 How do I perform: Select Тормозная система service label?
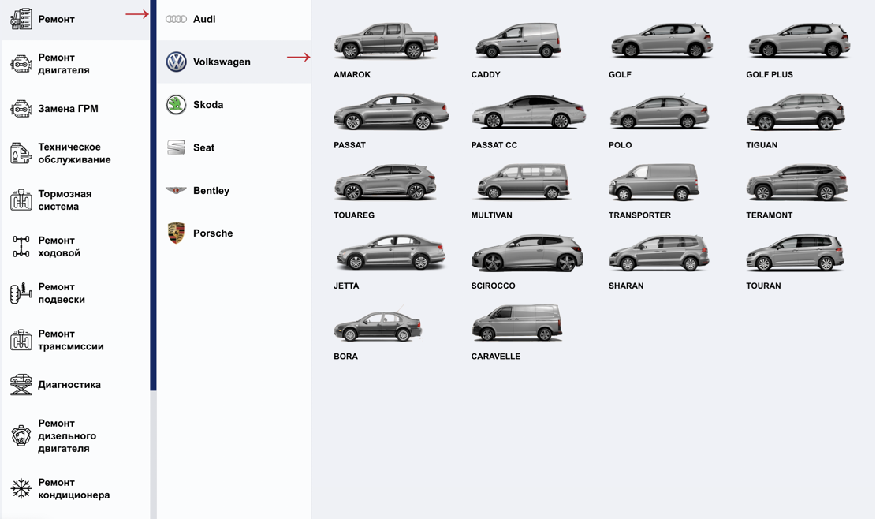(x=65, y=200)
